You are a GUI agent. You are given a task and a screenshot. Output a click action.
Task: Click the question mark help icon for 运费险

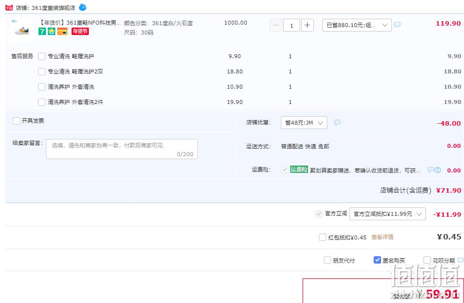point(438,170)
